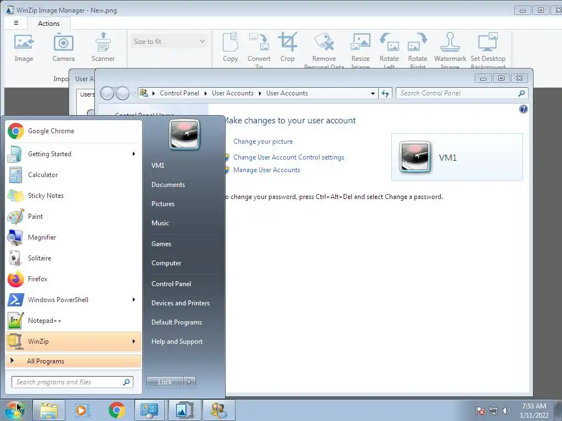This screenshot has width=562, height=421.
Task: Launch Notepad++ from Start menu
Action: pos(74,320)
